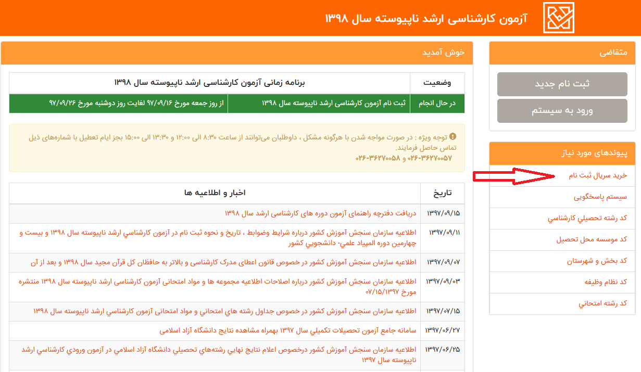Click the Sanjesh organization logo in header
Viewport: 641px width, 372px height.
point(559,18)
